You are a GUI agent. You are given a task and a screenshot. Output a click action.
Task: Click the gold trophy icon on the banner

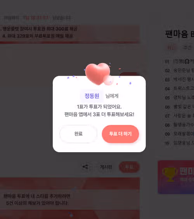pos(170,175)
